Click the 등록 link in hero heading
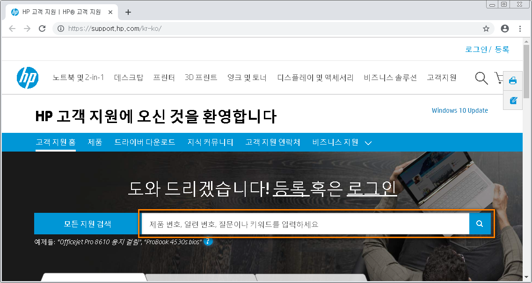 coord(292,188)
